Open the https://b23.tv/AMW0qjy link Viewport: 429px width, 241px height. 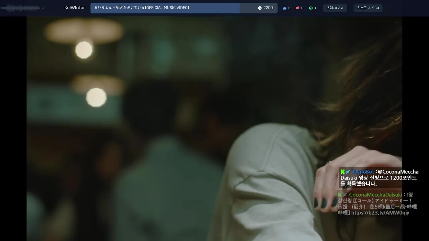tap(380, 213)
